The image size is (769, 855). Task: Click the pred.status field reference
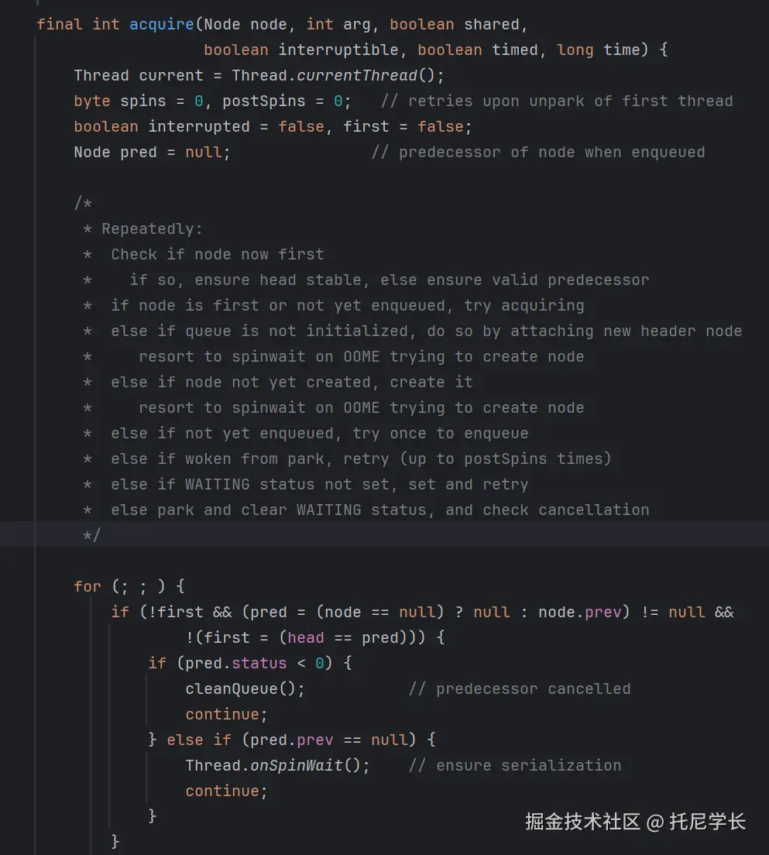(x=259, y=663)
